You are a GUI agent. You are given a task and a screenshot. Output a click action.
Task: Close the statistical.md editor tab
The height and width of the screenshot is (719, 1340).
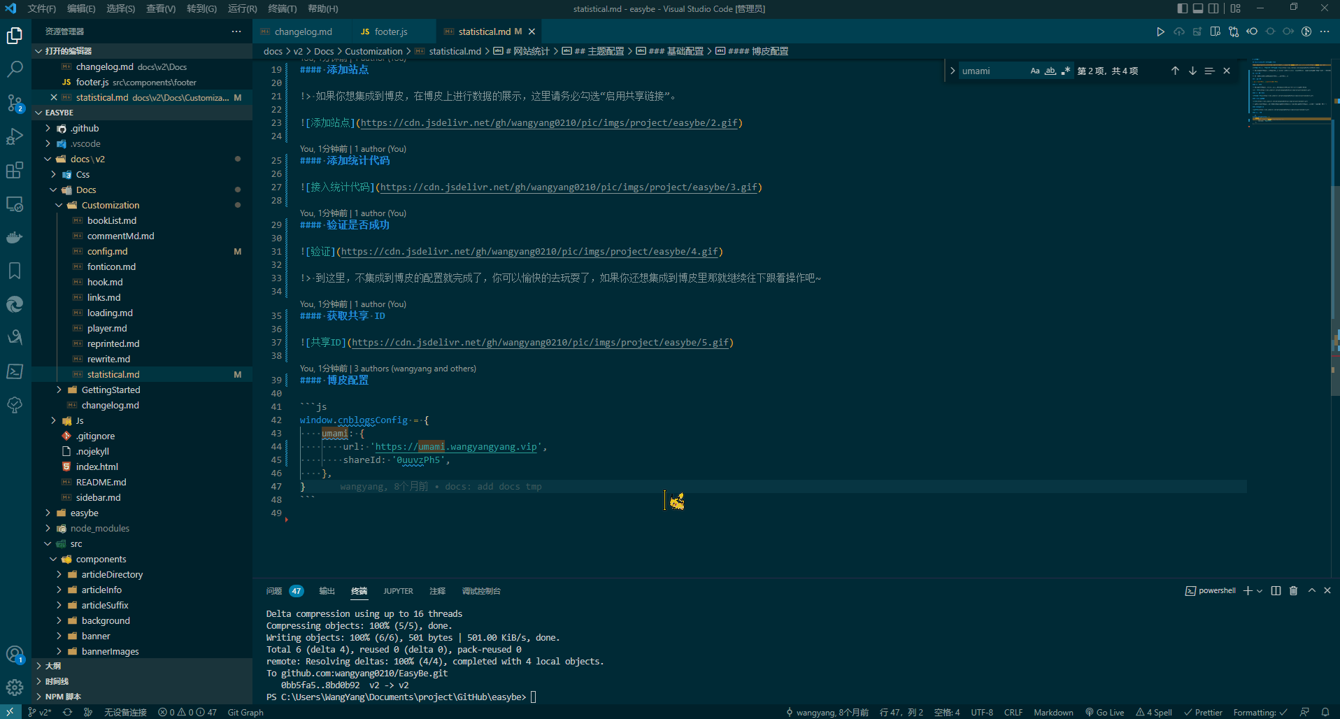(x=532, y=31)
